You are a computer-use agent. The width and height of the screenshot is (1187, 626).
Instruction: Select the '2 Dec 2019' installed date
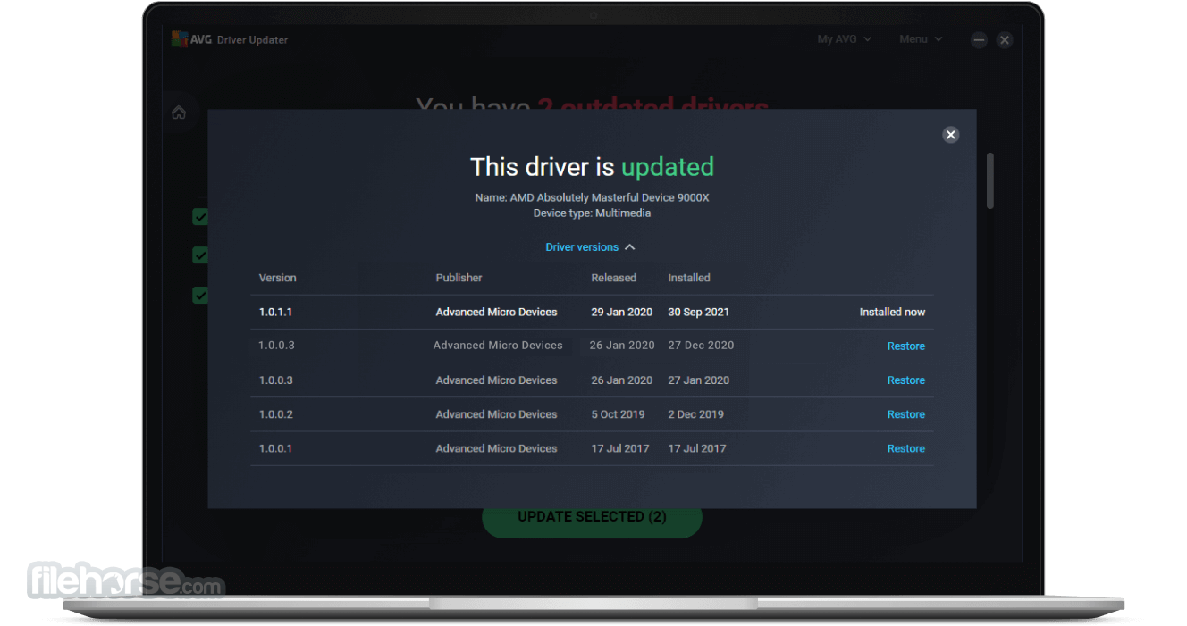[695, 414]
